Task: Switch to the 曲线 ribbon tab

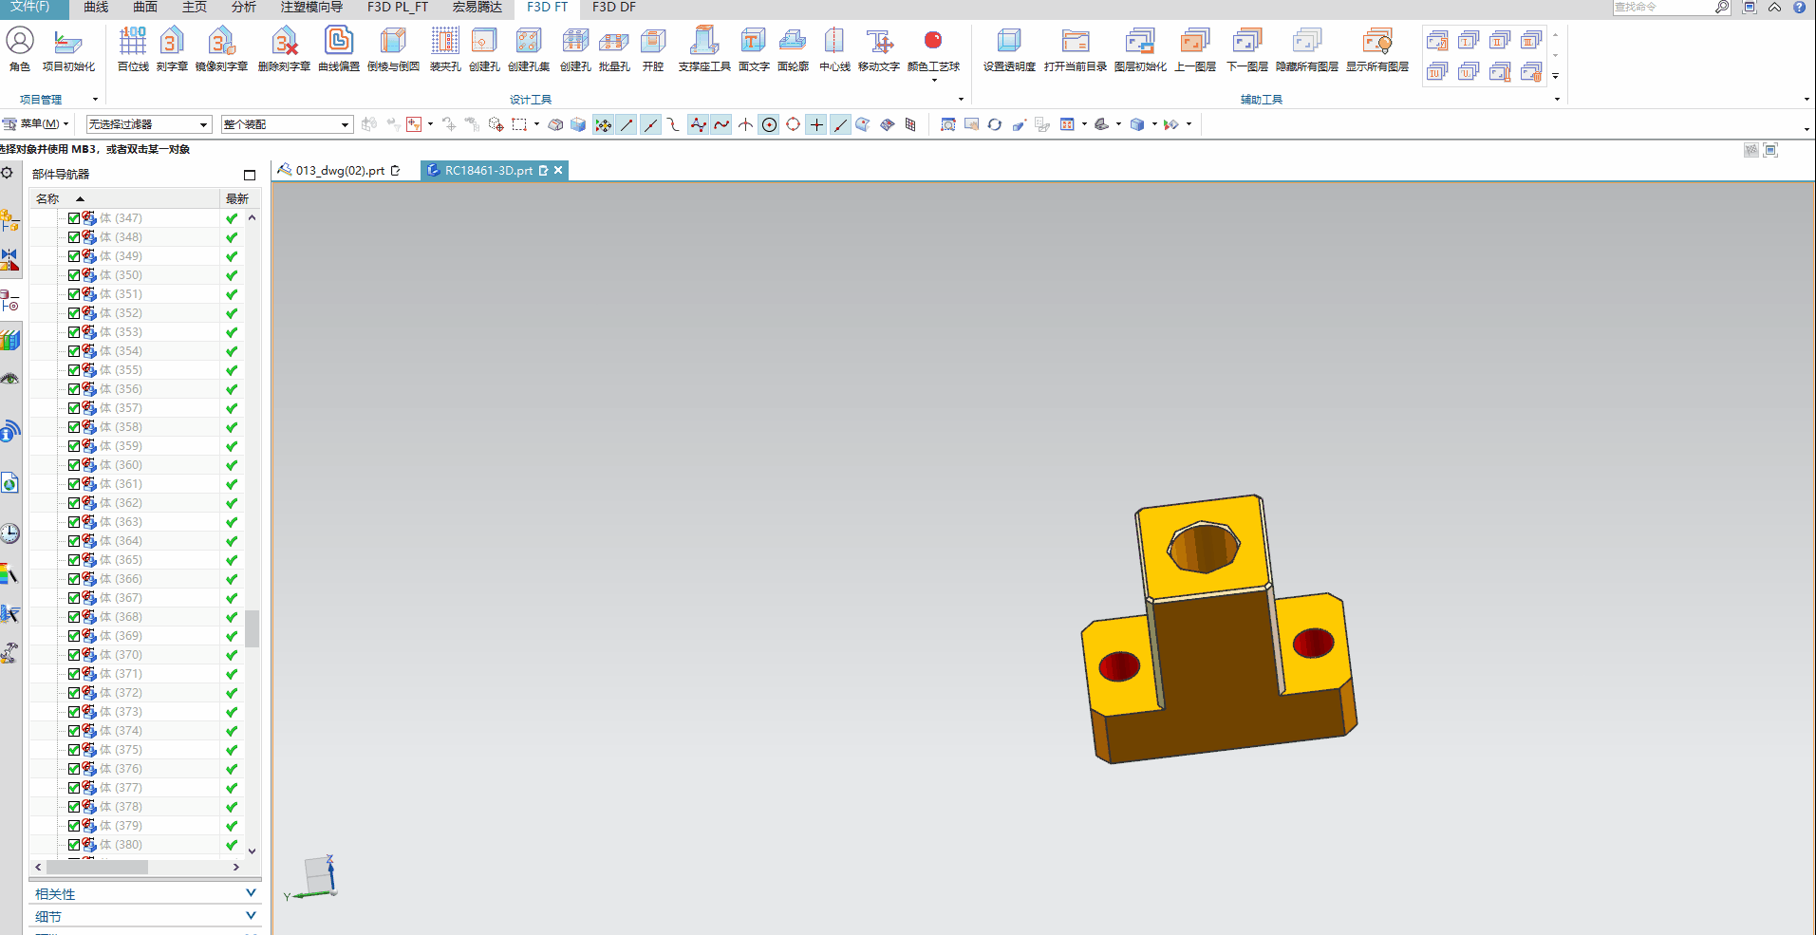Action: click(x=96, y=8)
